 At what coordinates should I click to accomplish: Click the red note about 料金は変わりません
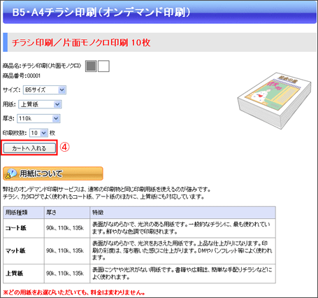click(x=75, y=292)
